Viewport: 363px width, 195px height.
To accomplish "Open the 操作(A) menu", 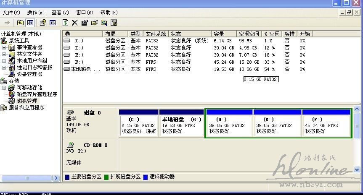I will [x=35, y=13].
